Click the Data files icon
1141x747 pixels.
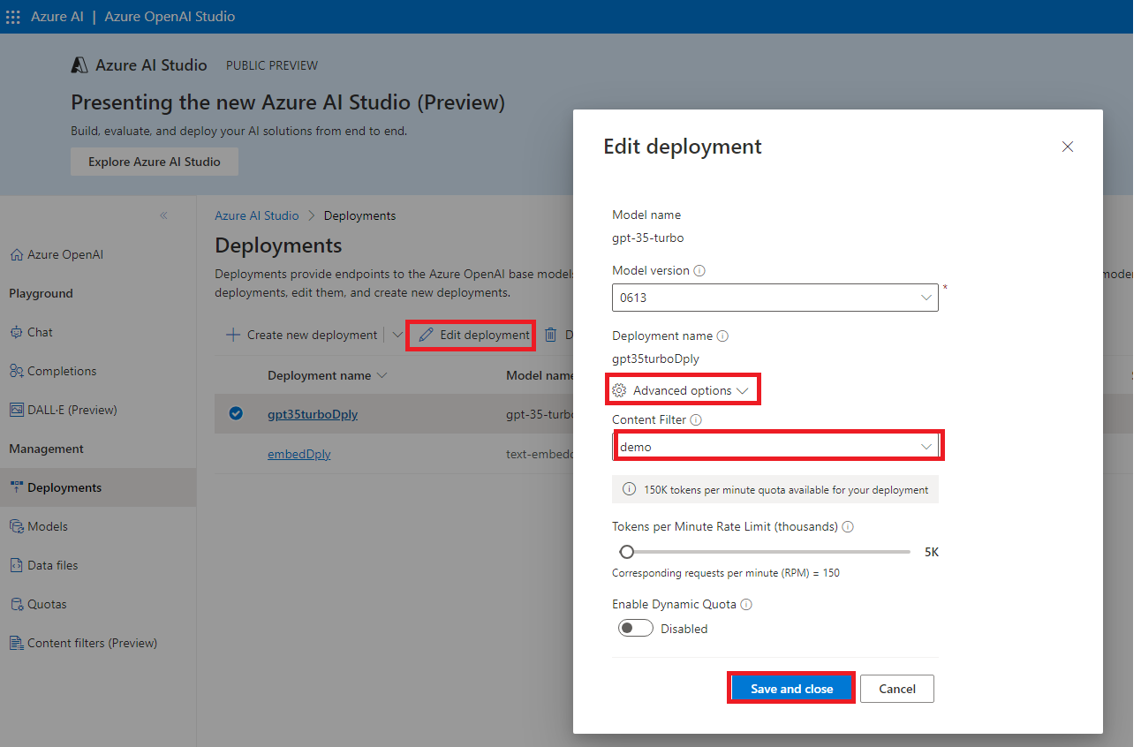pos(17,565)
